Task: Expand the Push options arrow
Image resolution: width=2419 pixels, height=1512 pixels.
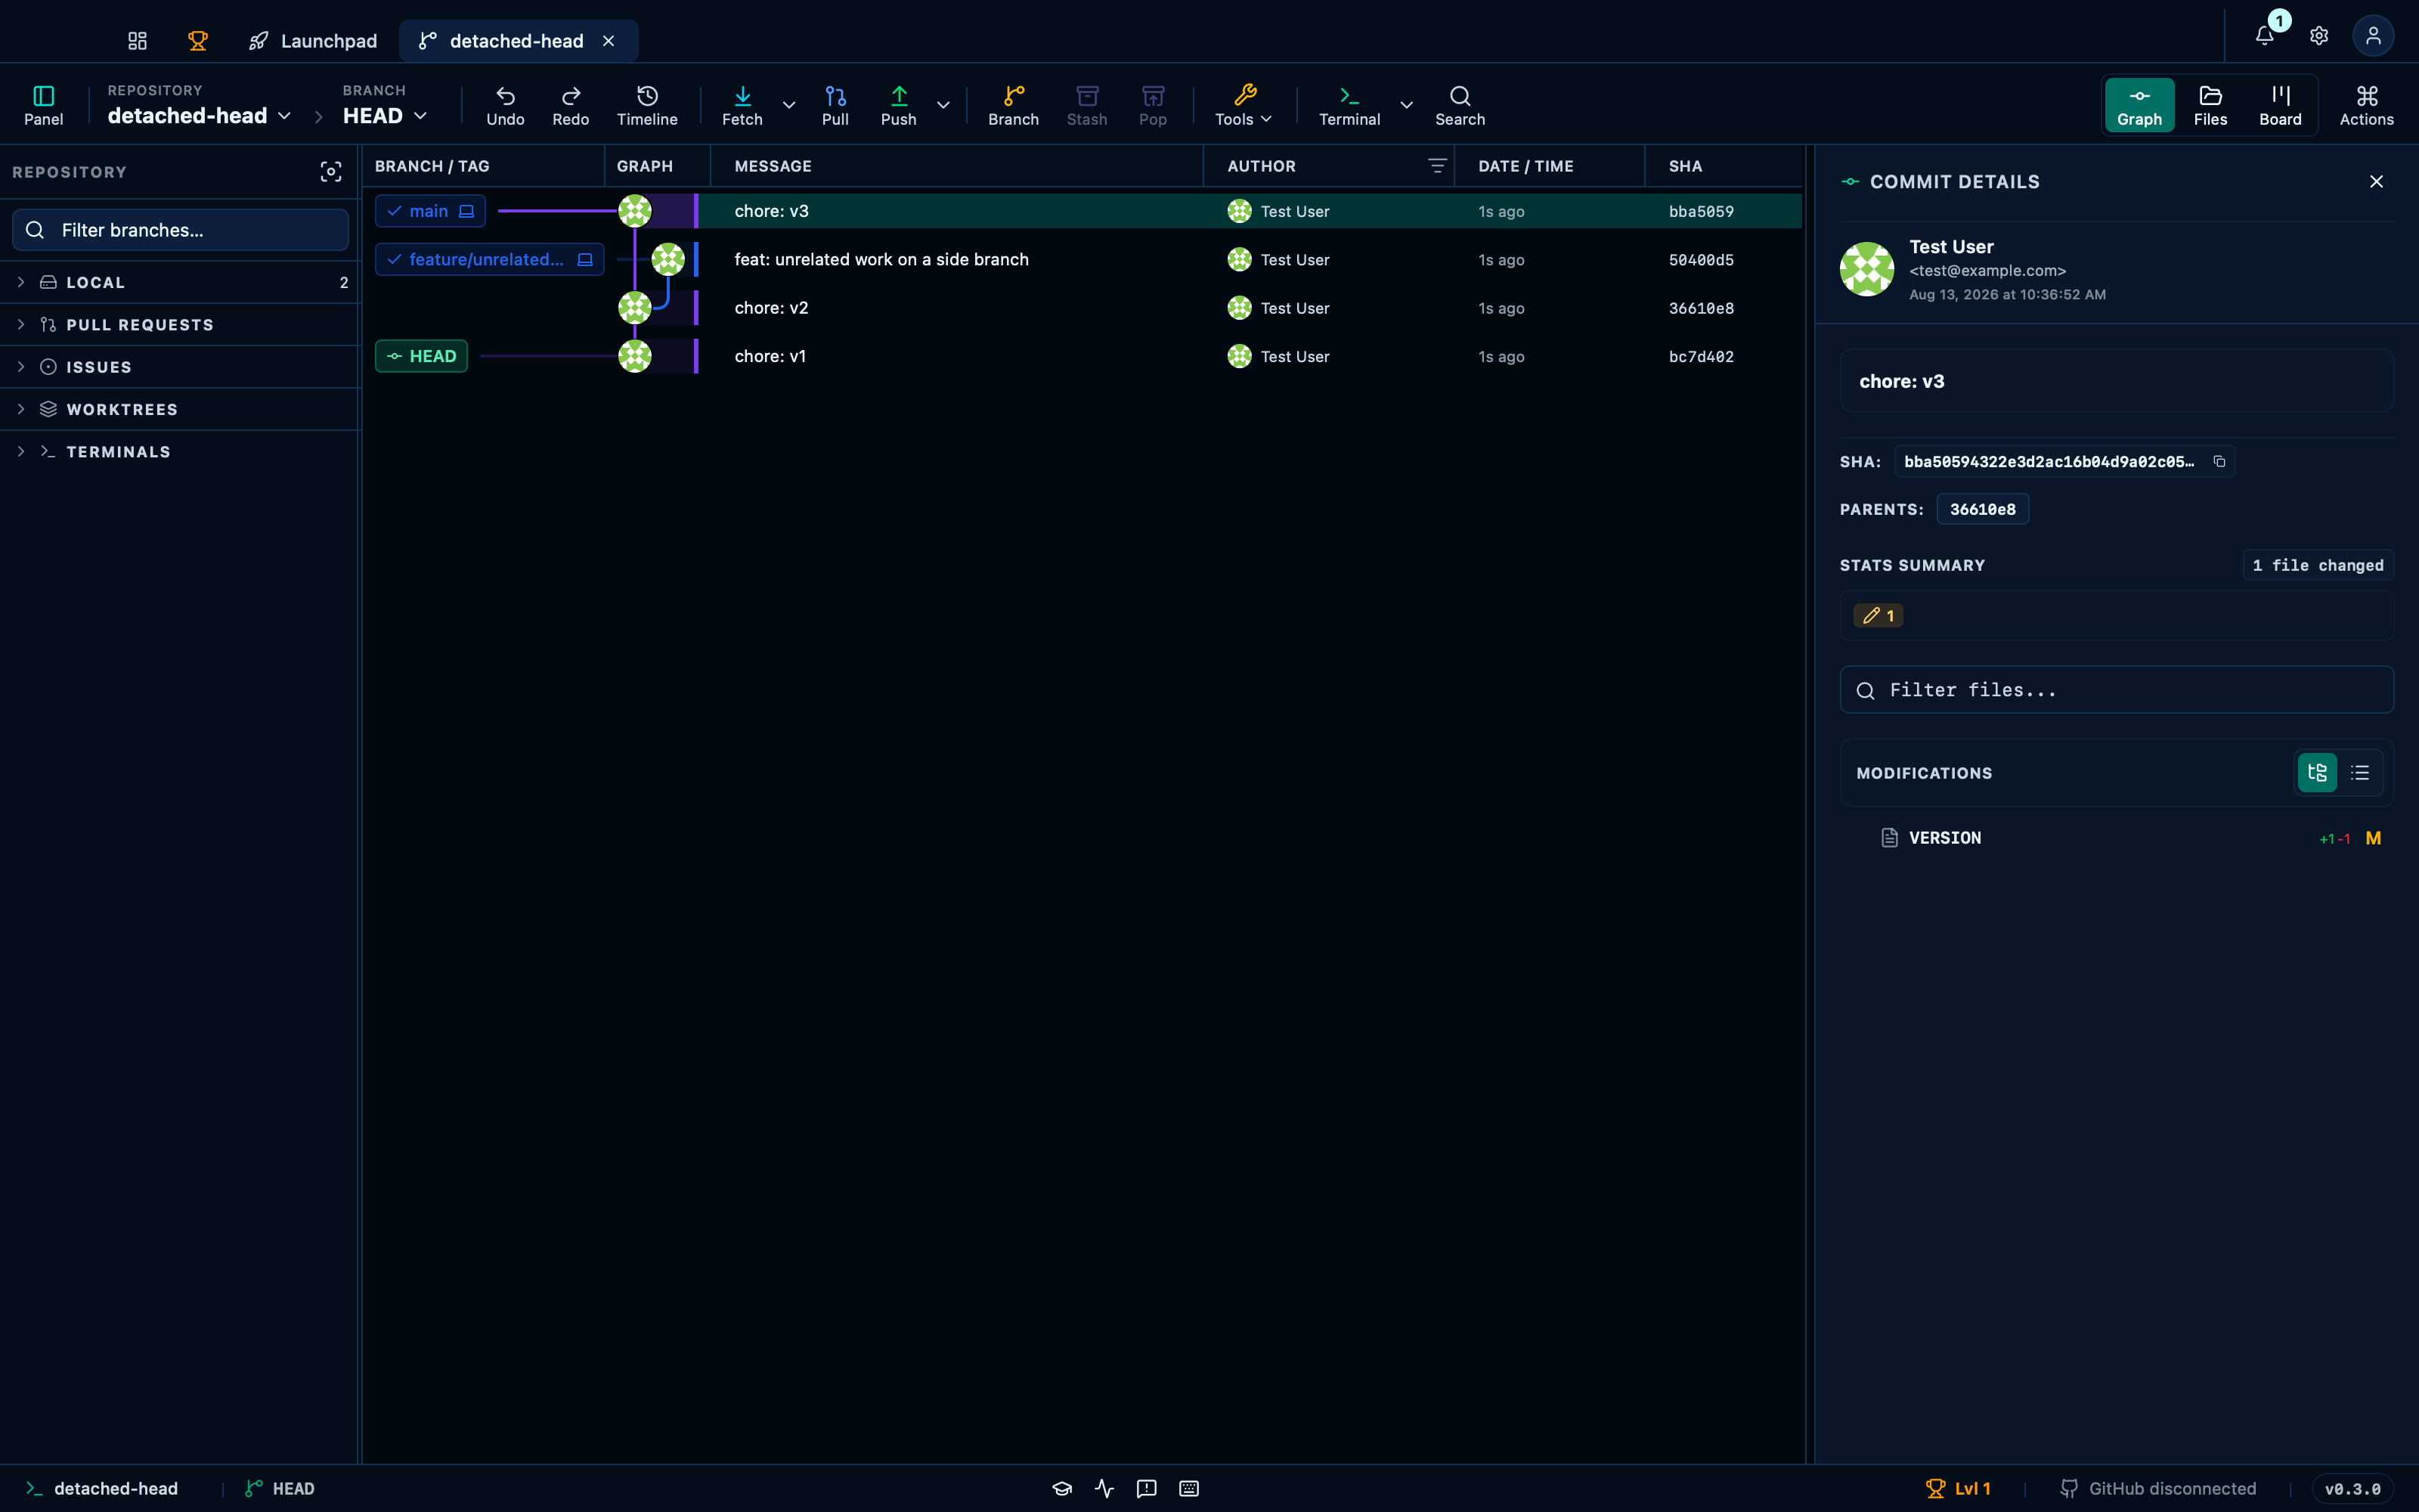Action: (943, 105)
